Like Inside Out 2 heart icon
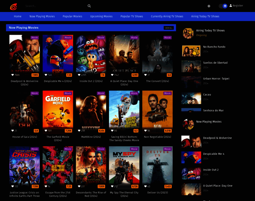 (x=79, y=75)
